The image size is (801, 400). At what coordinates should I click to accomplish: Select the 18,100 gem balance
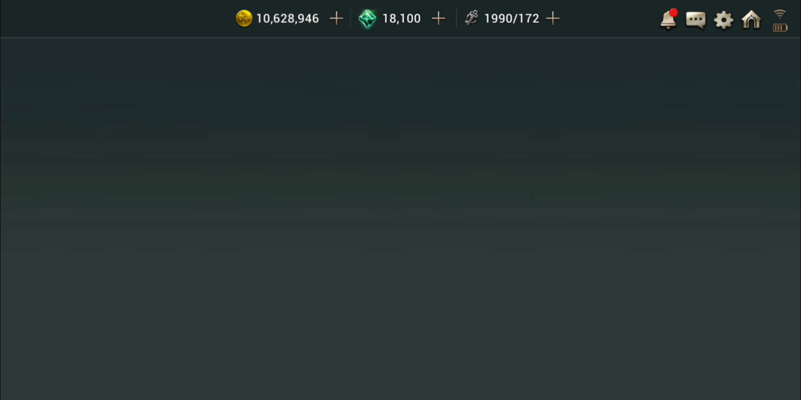401,19
